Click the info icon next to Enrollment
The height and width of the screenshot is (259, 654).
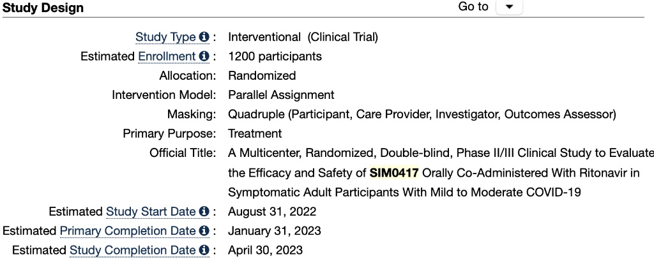204,56
